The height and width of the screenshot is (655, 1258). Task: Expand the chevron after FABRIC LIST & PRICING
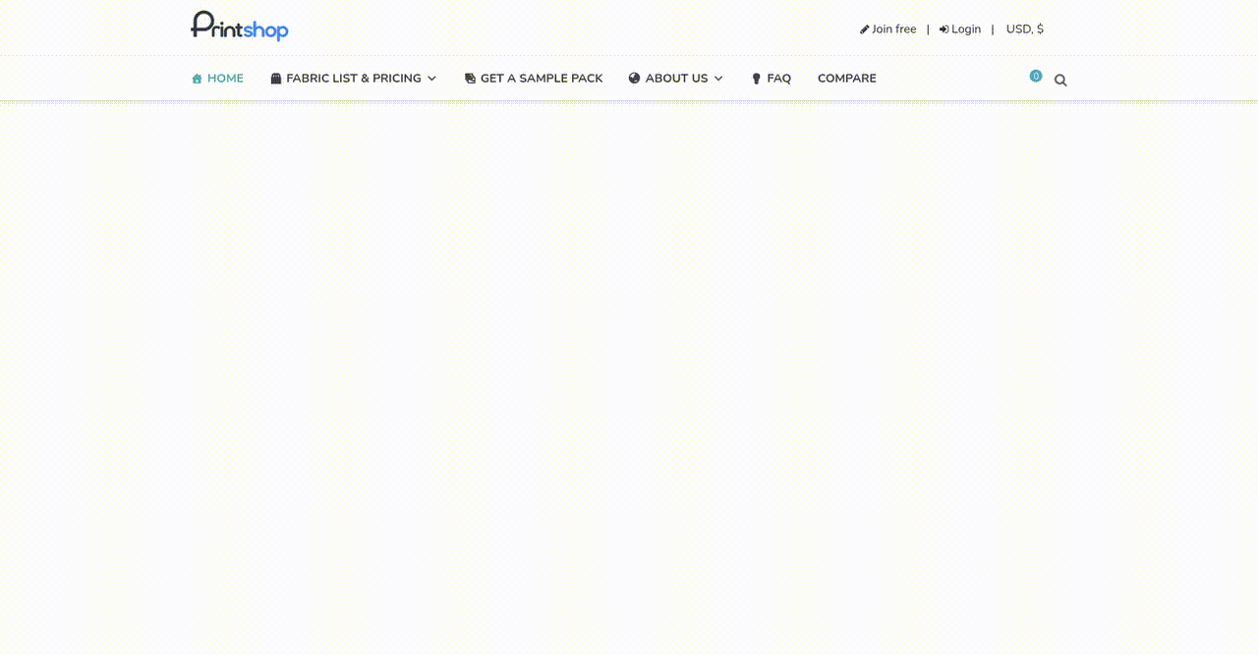pyautogui.click(x=431, y=79)
